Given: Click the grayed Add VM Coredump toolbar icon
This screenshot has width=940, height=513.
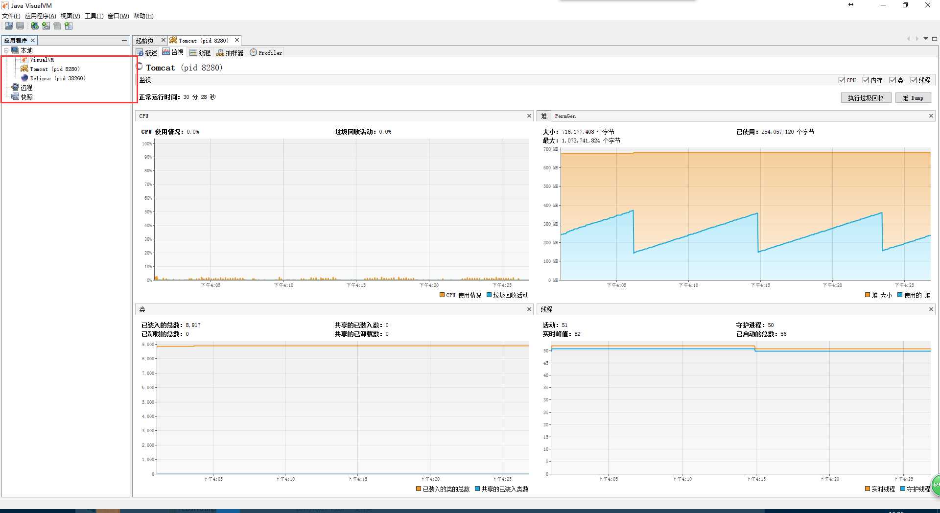Looking at the screenshot, I should (57, 26).
